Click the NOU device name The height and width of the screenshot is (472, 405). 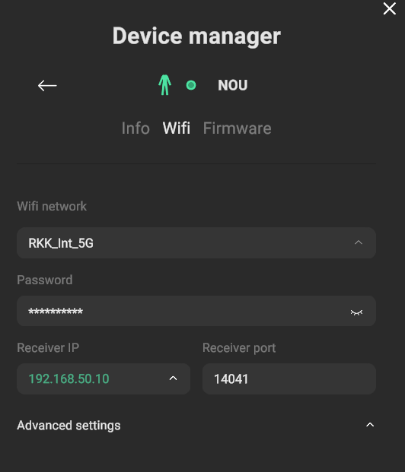pyautogui.click(x=232, y=85)
